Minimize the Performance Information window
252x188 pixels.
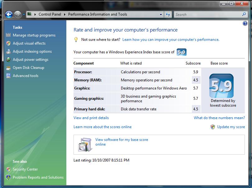pos(224,3)
